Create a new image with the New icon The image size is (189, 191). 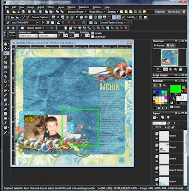8,12
